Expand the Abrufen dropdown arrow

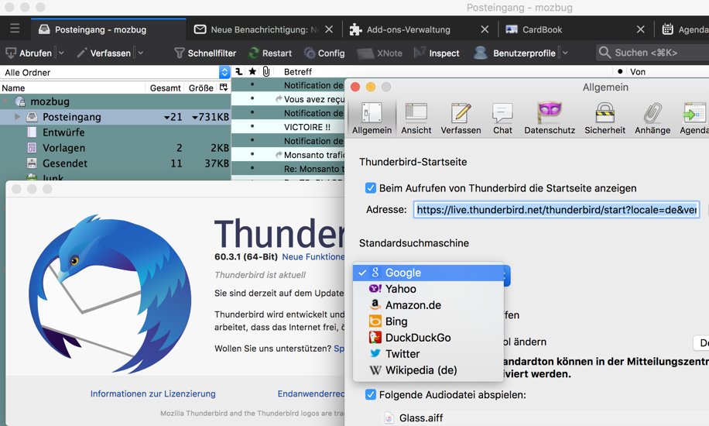point(61,53)
